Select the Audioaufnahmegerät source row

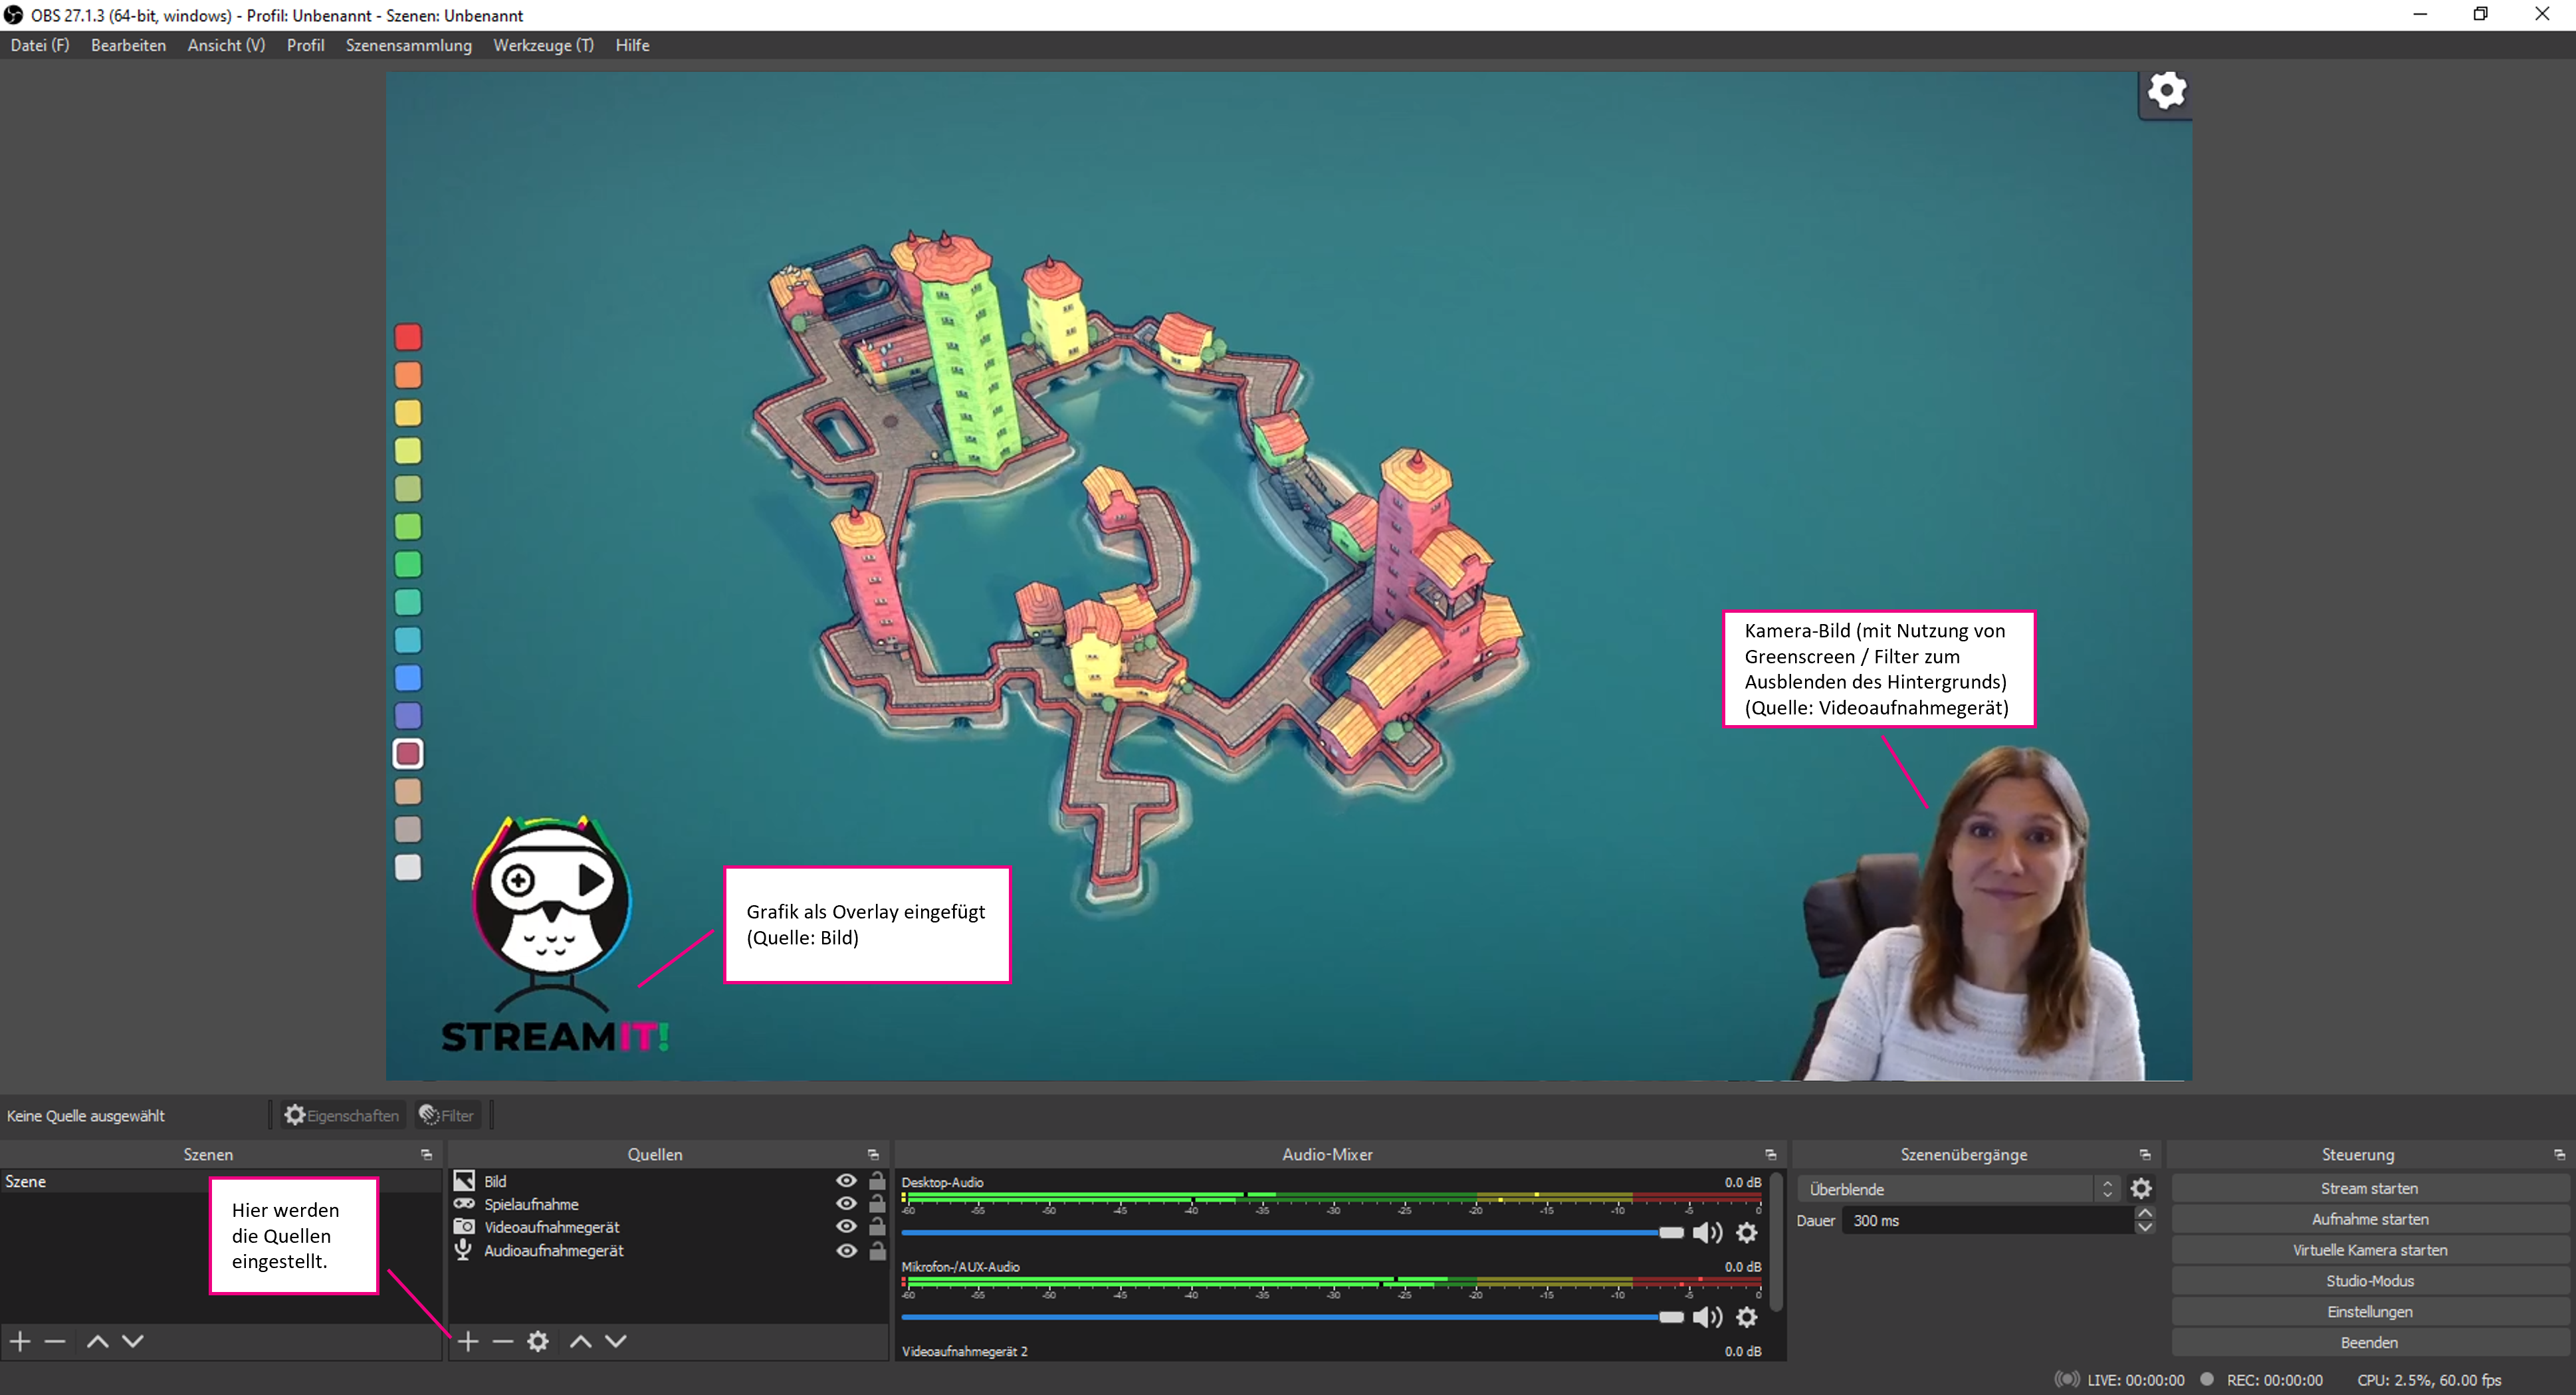[668, 1251]
